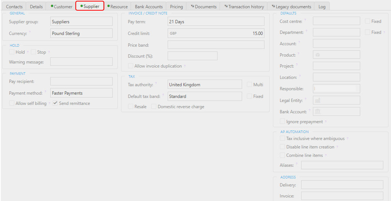Click help icon beside Allow invoice duplication
Screen dimensions: 391x201
[x=185, y=66]
